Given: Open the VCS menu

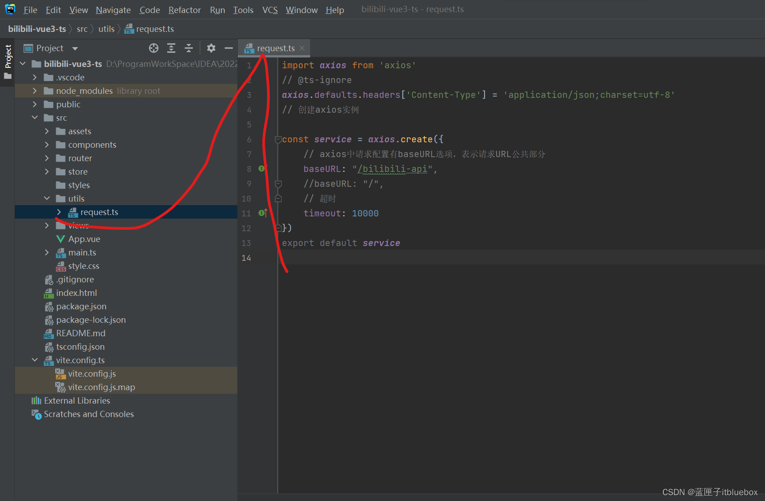Looking at the screenshot, I should pyautogui.click(x=270, y=10).
